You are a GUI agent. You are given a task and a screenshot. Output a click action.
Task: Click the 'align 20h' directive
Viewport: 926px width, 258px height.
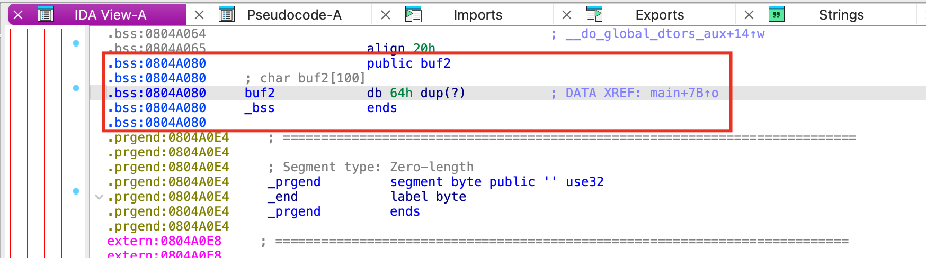coord(401,49)
